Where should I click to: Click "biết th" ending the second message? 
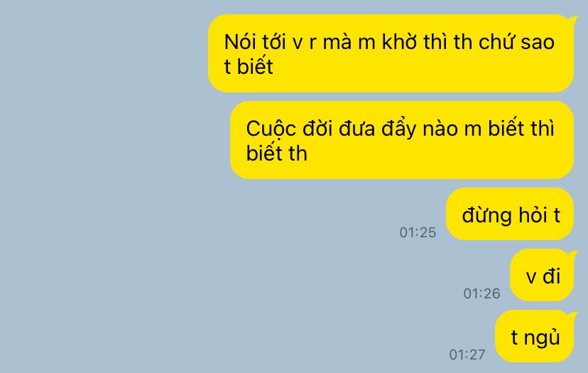point(277,153)
